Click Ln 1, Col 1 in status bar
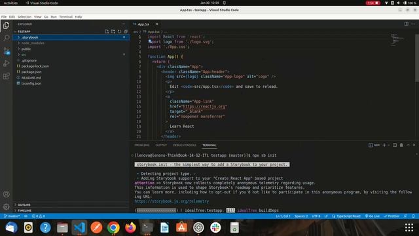The width and height of the screenshot is (419, 236). [x=283, y=216]
